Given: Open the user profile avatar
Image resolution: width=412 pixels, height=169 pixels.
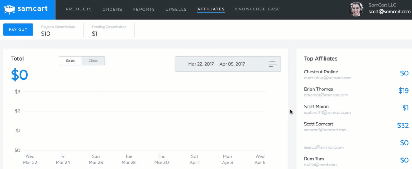Looking at the screenshot, I should tap(356, 9).
